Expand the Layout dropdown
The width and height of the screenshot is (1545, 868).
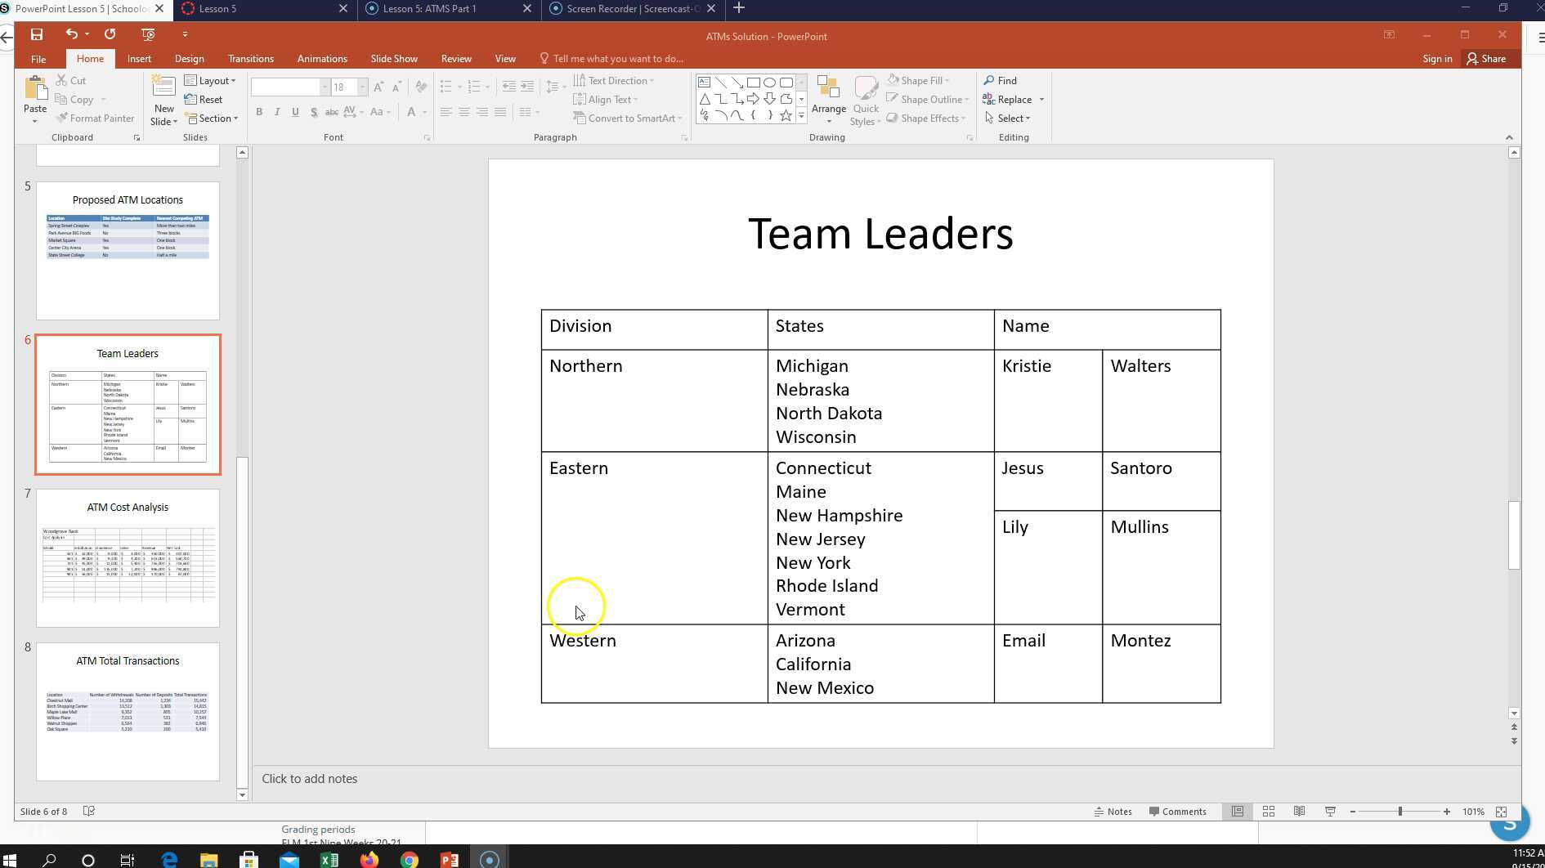(x=211, y=81)
